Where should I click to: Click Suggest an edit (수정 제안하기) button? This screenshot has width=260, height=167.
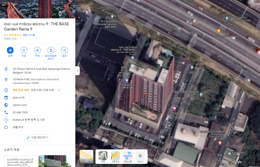(x=37, y=138)
